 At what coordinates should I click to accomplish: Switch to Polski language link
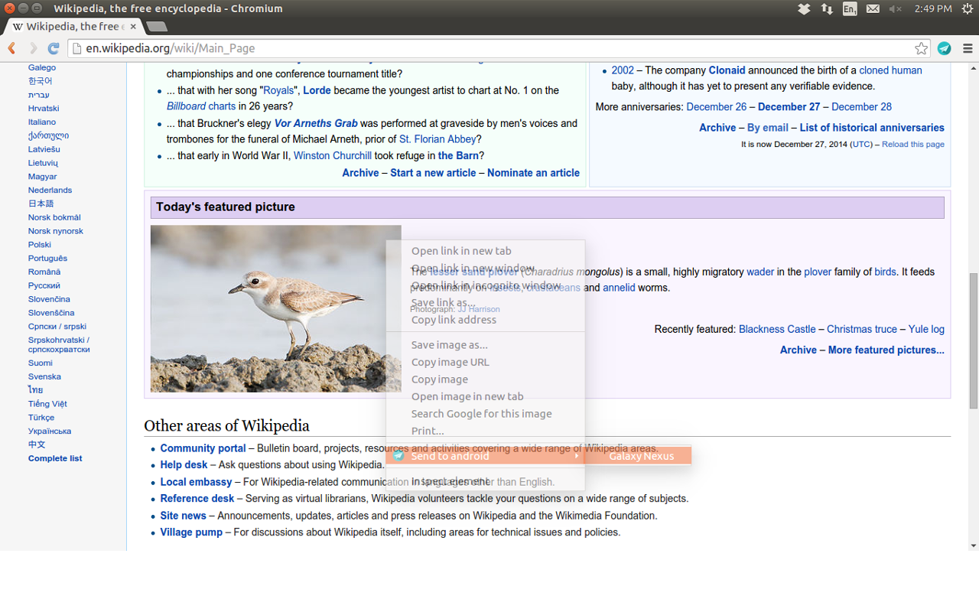[40, 245]
